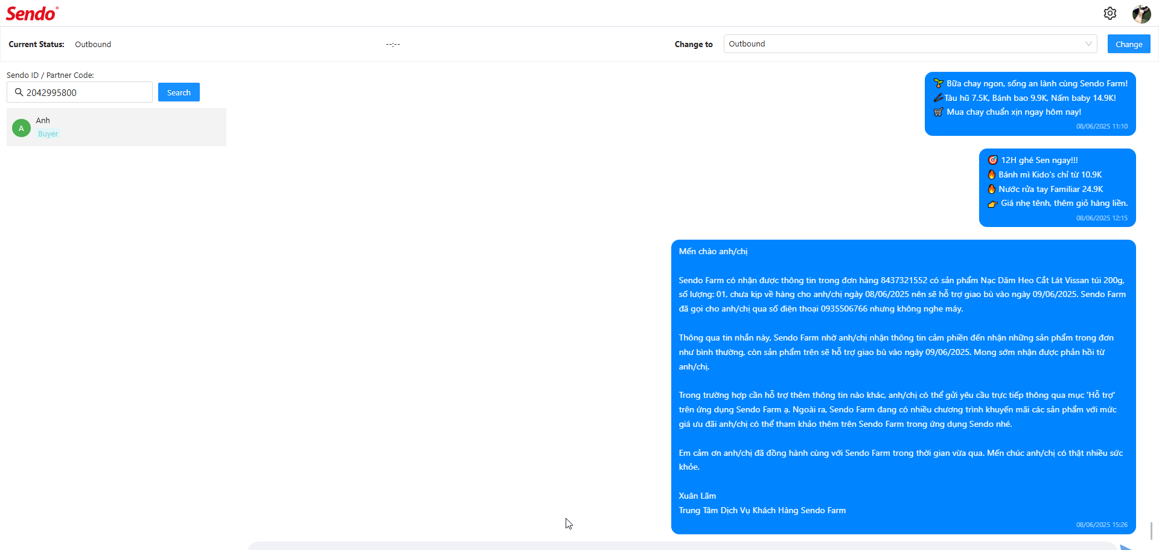1159x550 pixels.
Task: Click the 'Current Status:' label
Action: click(x=36, y=44)
